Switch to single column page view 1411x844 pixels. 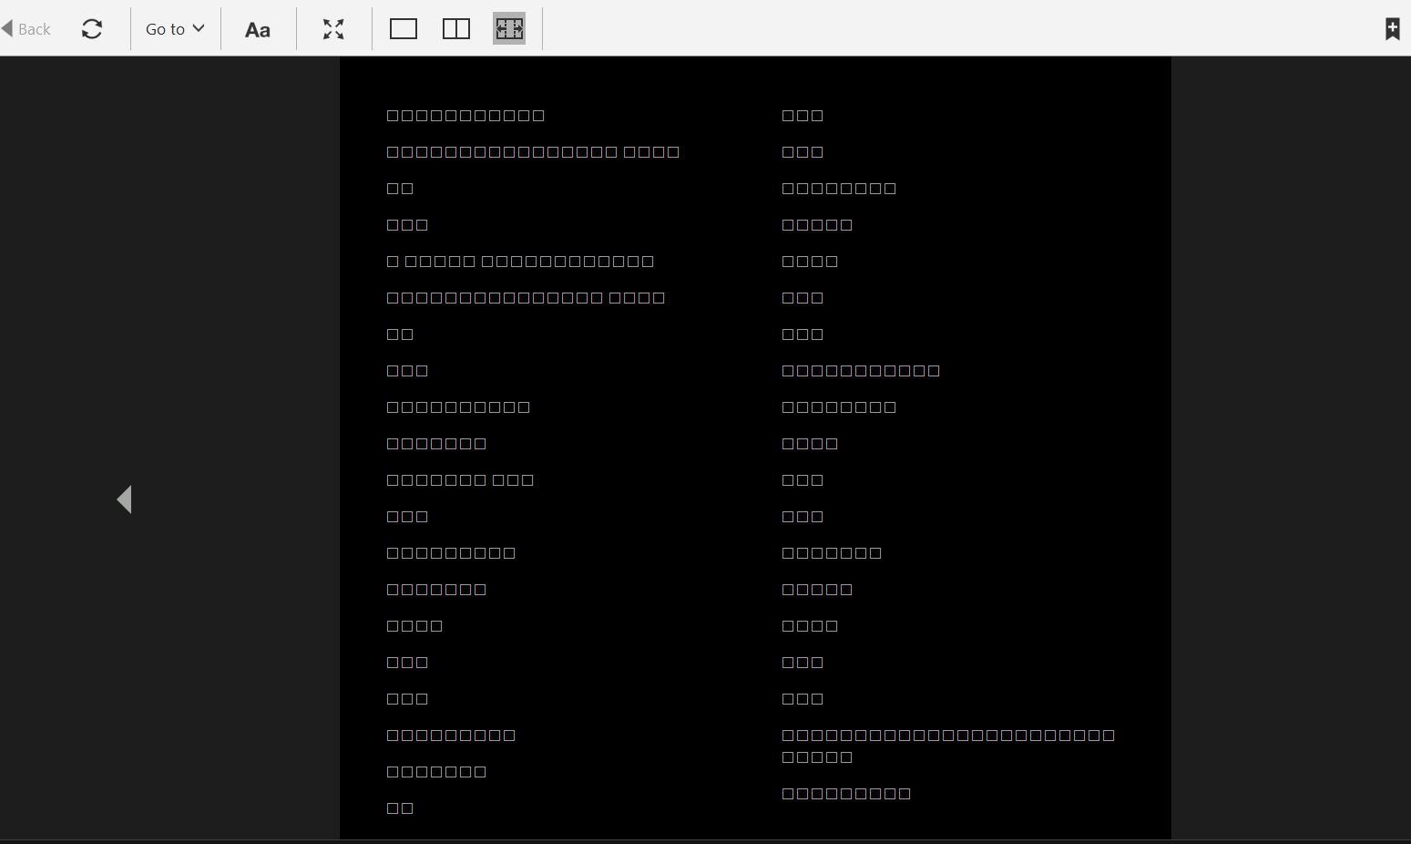point(403,29)
